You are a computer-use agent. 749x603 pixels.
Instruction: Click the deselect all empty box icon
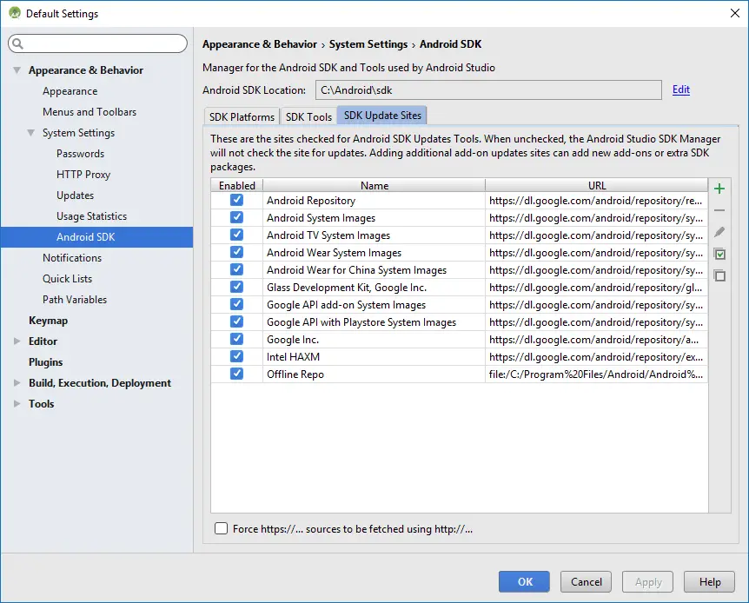point(719,275)
